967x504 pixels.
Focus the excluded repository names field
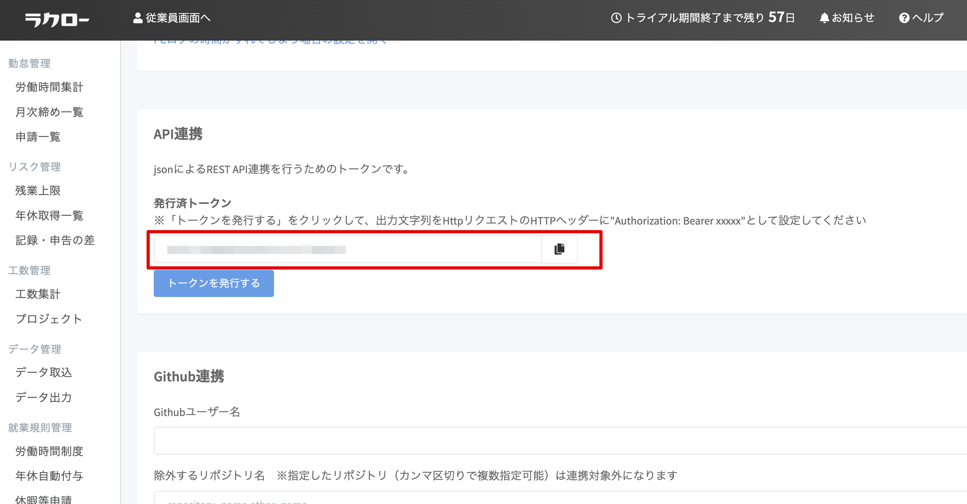558,498
